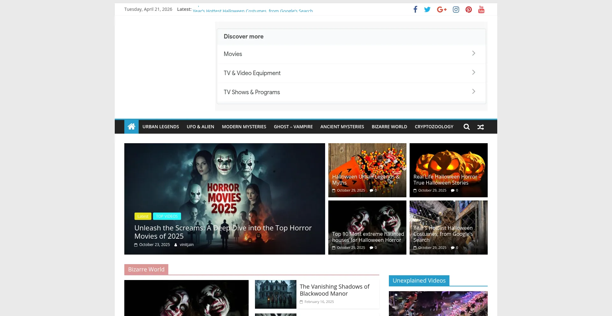Click the Discover more heading

point(244,37)
